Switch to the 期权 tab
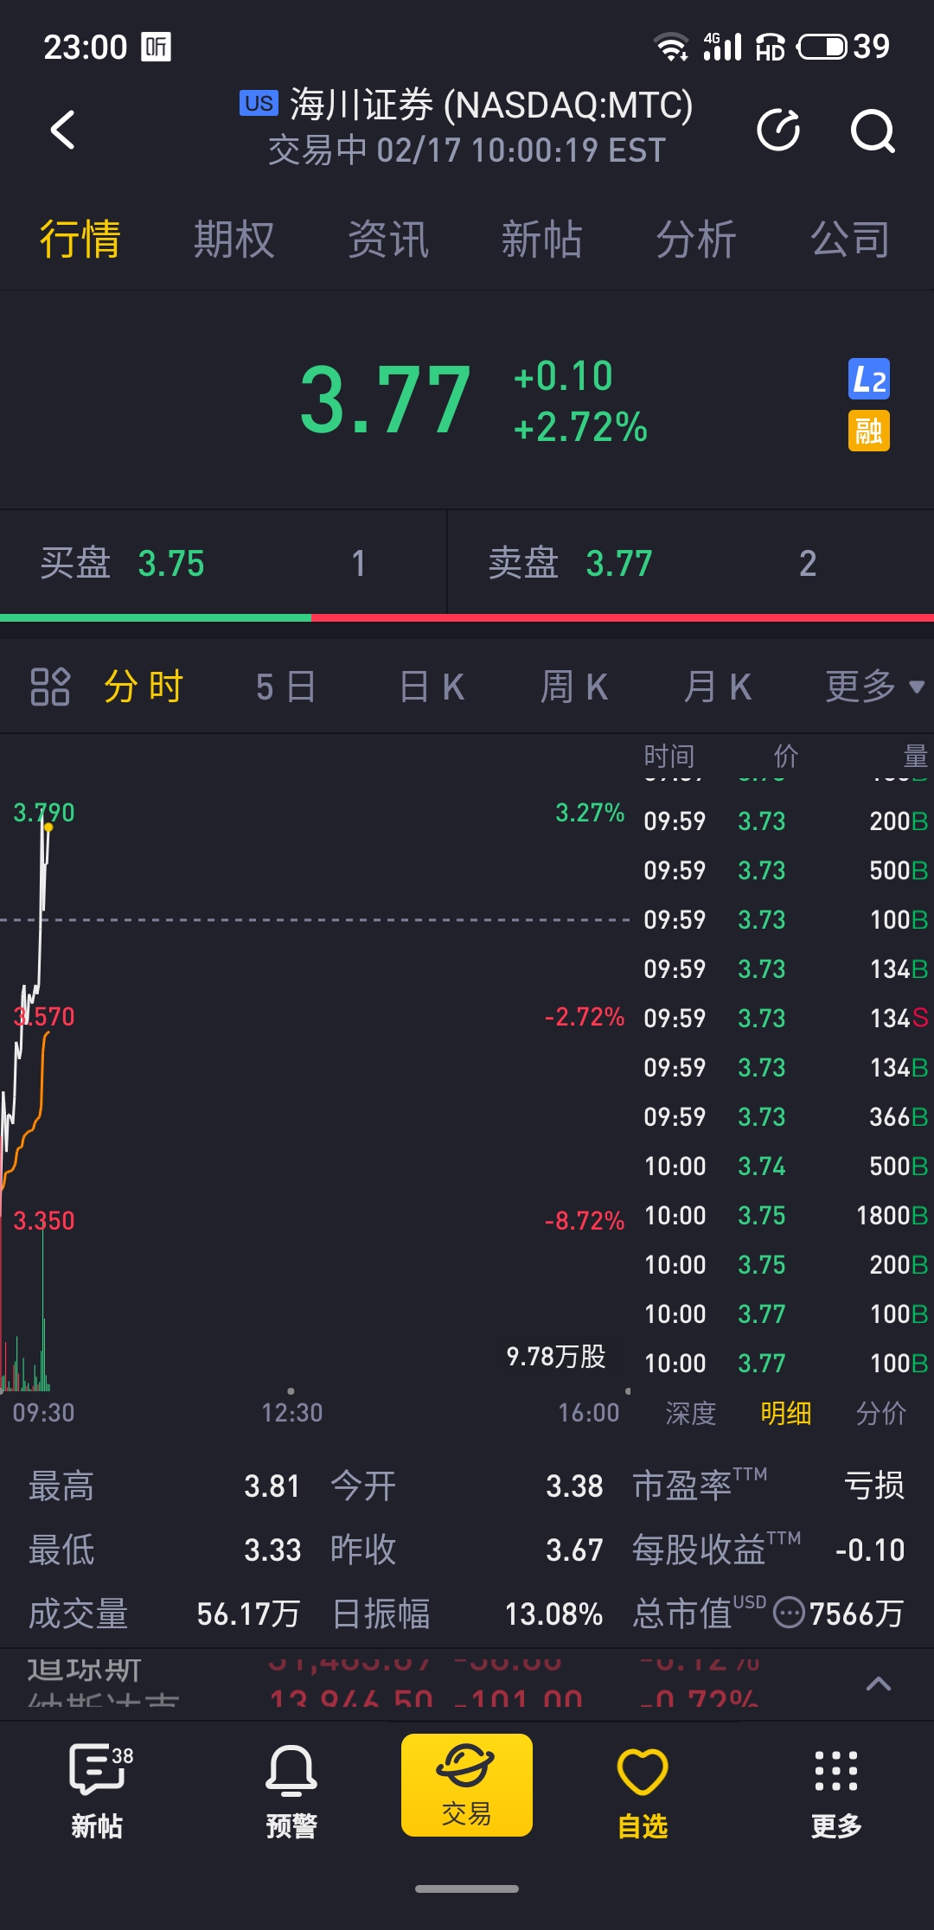Image resolution: width=934 pixels, height=1930 pixels. (234, 240)
